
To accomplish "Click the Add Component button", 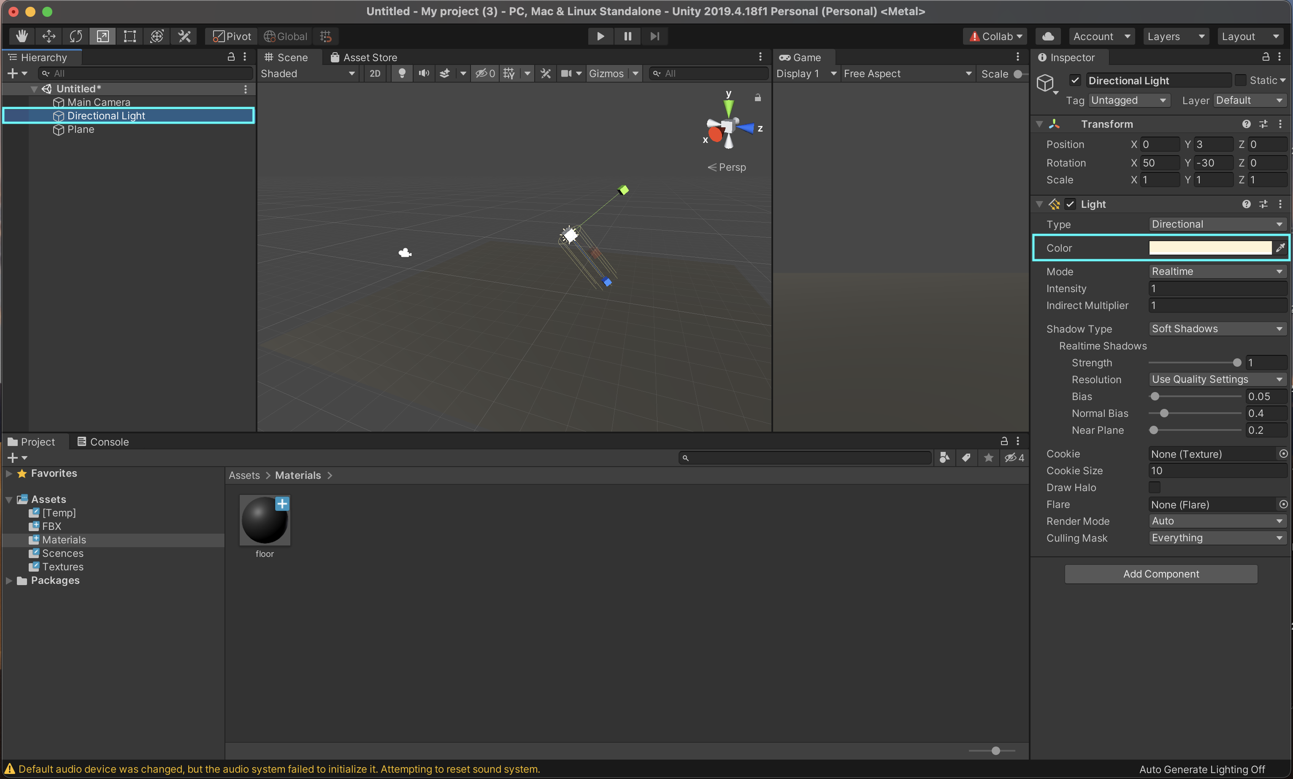I will pyautogui.click(x=1161, y=574).
